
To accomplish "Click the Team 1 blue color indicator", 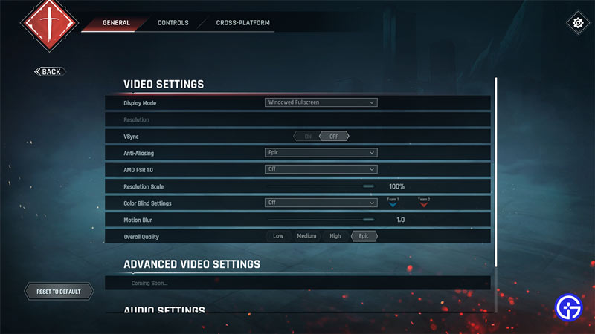I will click(393, 205).
